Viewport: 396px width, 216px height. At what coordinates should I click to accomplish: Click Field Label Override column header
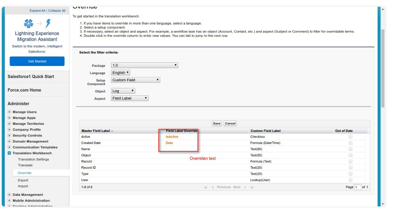182,131
